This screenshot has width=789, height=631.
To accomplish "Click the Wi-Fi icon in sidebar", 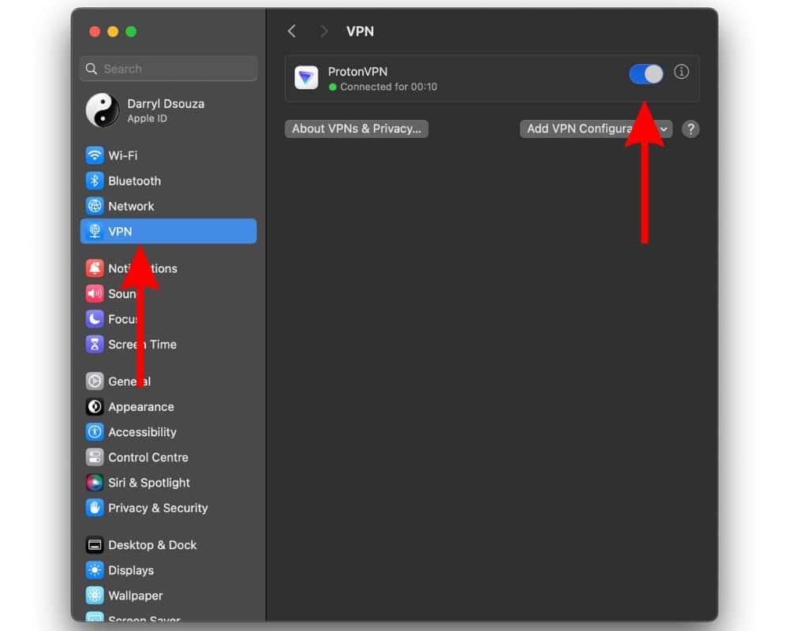I will pyautogui.click(x=95, y=155).
